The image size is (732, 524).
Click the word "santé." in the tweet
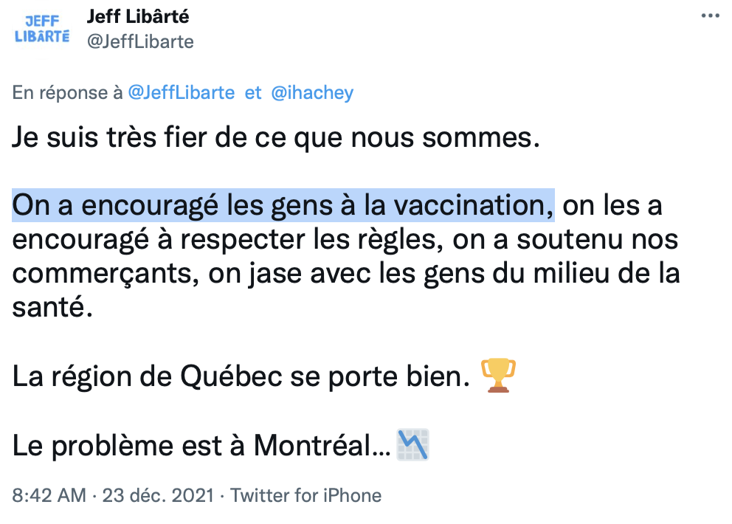pyautogui.click(x=53, y=308)
